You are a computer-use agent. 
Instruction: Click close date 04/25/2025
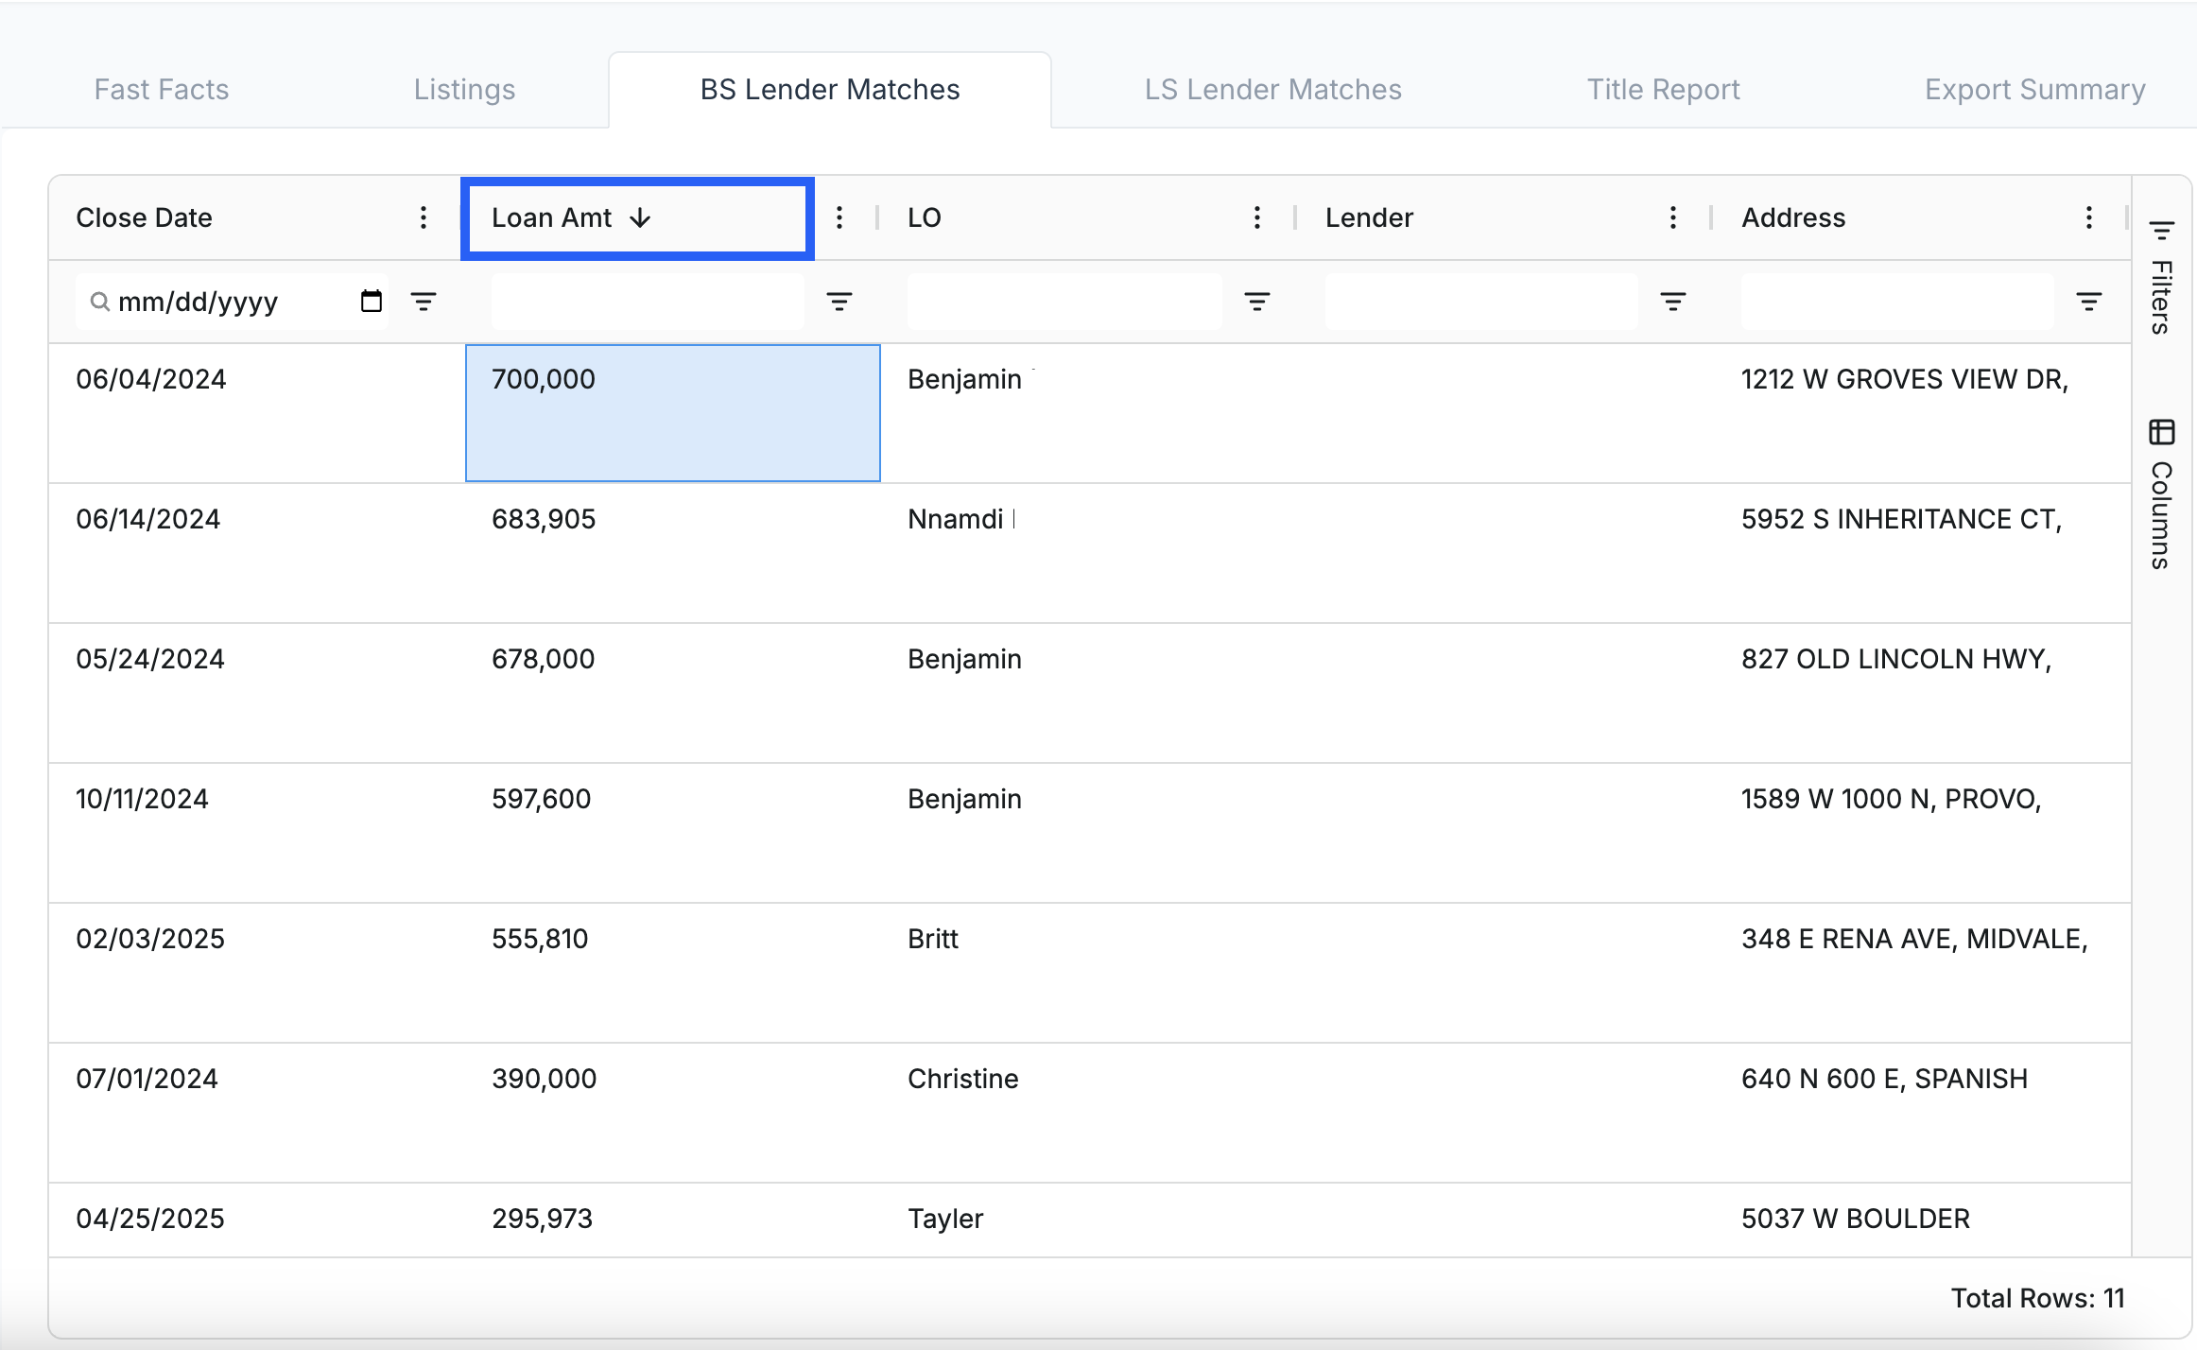(150, 1219)
